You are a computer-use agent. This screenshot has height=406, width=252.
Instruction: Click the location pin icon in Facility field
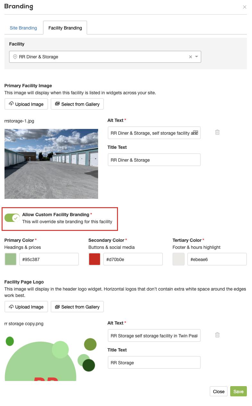[x=15, y=57]
